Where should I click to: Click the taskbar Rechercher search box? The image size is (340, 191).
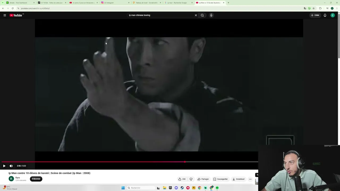pyautogui.click(x=141, y=188)
